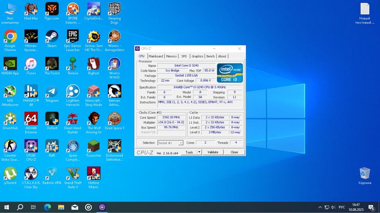Open Grand Theft Auto V icon
Viewport: 380px width, 213px height.
73,178
